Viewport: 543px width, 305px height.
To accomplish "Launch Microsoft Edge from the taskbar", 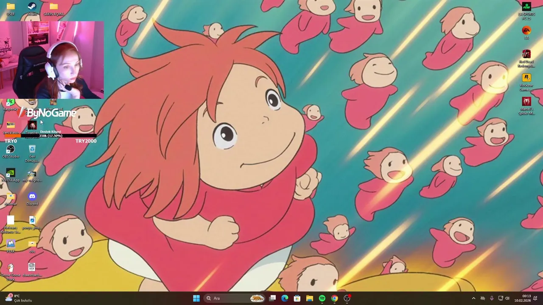I will pyautogui.click(x=285, y=298).
